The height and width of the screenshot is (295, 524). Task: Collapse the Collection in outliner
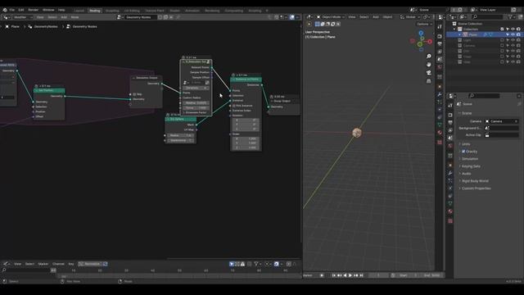pyautogui.click(x=454, y=29)
